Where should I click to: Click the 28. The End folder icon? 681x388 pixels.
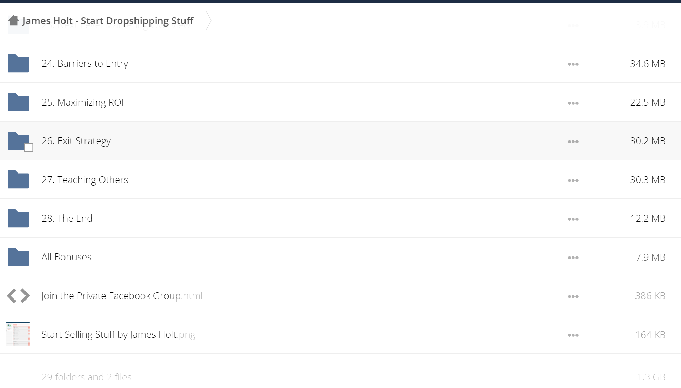[18, 218]
